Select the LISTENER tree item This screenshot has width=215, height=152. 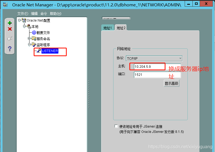tap(50, 51)
